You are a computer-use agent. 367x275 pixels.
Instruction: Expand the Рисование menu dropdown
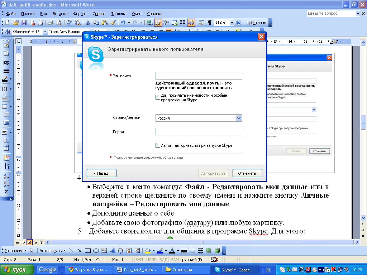click(x=15, y=251)
